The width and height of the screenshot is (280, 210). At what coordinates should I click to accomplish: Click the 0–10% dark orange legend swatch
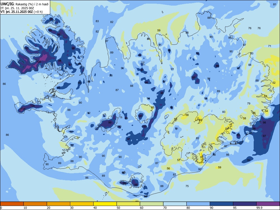(x=12, y=204)
